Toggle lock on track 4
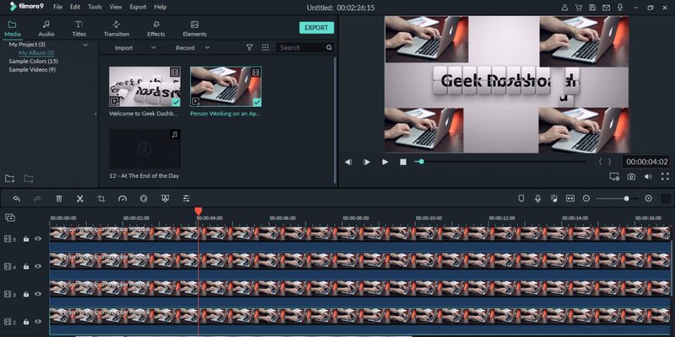This screenshot has height=337, width=675. click(26, 266)
